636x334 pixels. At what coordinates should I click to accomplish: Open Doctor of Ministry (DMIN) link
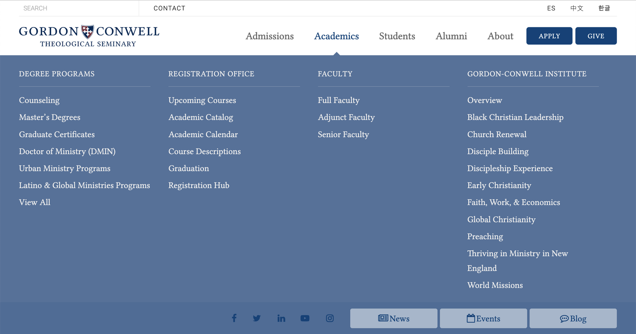pyautogui.click(x=67, y=151)
